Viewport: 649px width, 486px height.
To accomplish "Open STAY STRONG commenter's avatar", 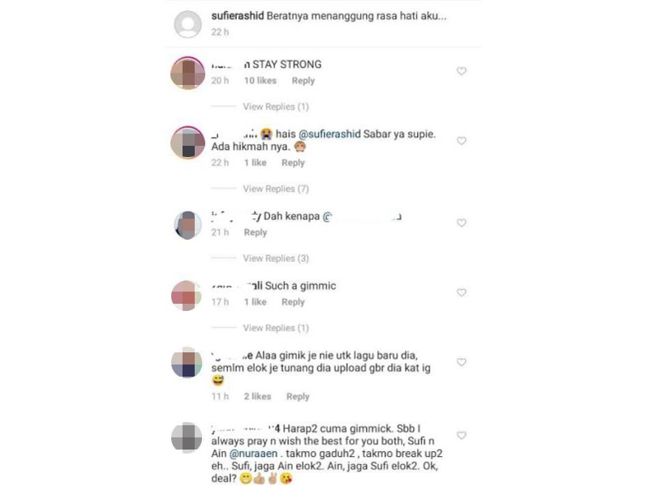I will [x=187, y=73].
